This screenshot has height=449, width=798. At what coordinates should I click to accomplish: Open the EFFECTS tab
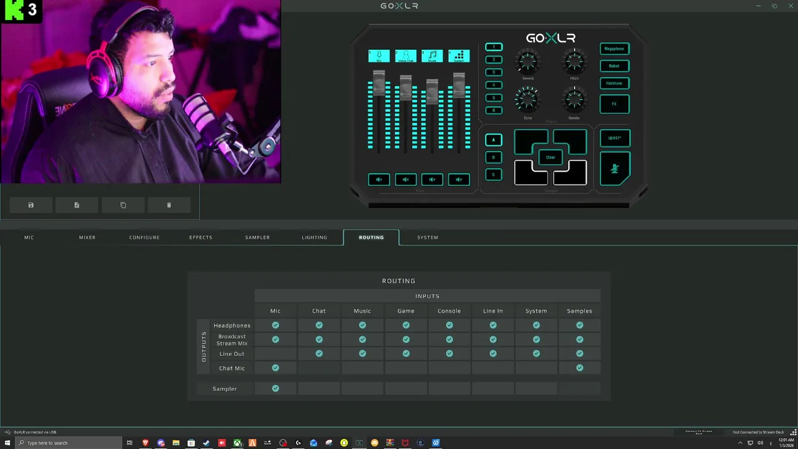[x=201, y=238]
